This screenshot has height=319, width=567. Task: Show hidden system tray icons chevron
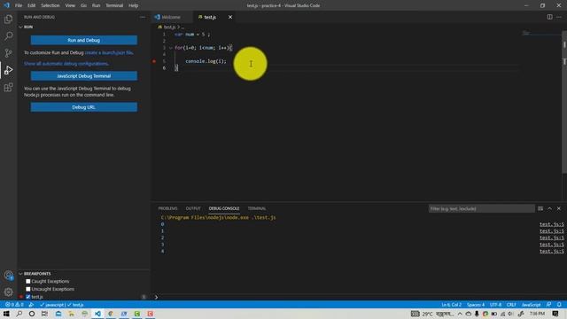tap(460, 314)
